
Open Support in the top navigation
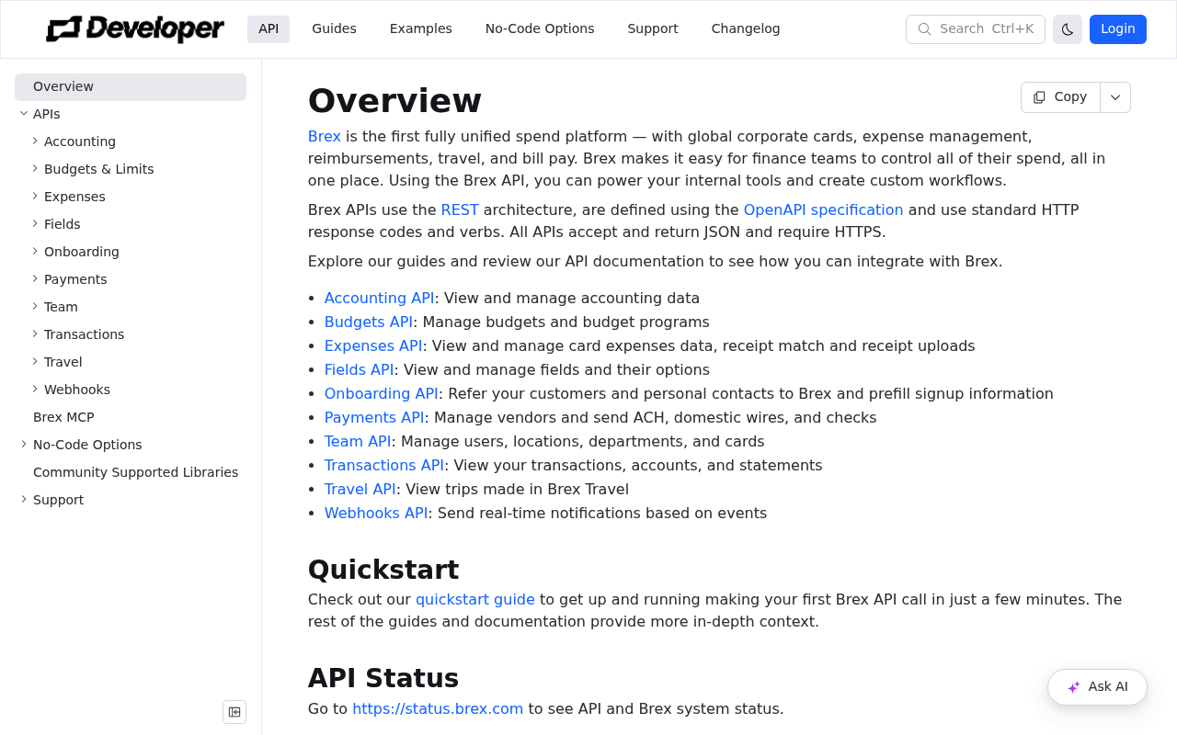coord(653,29)
